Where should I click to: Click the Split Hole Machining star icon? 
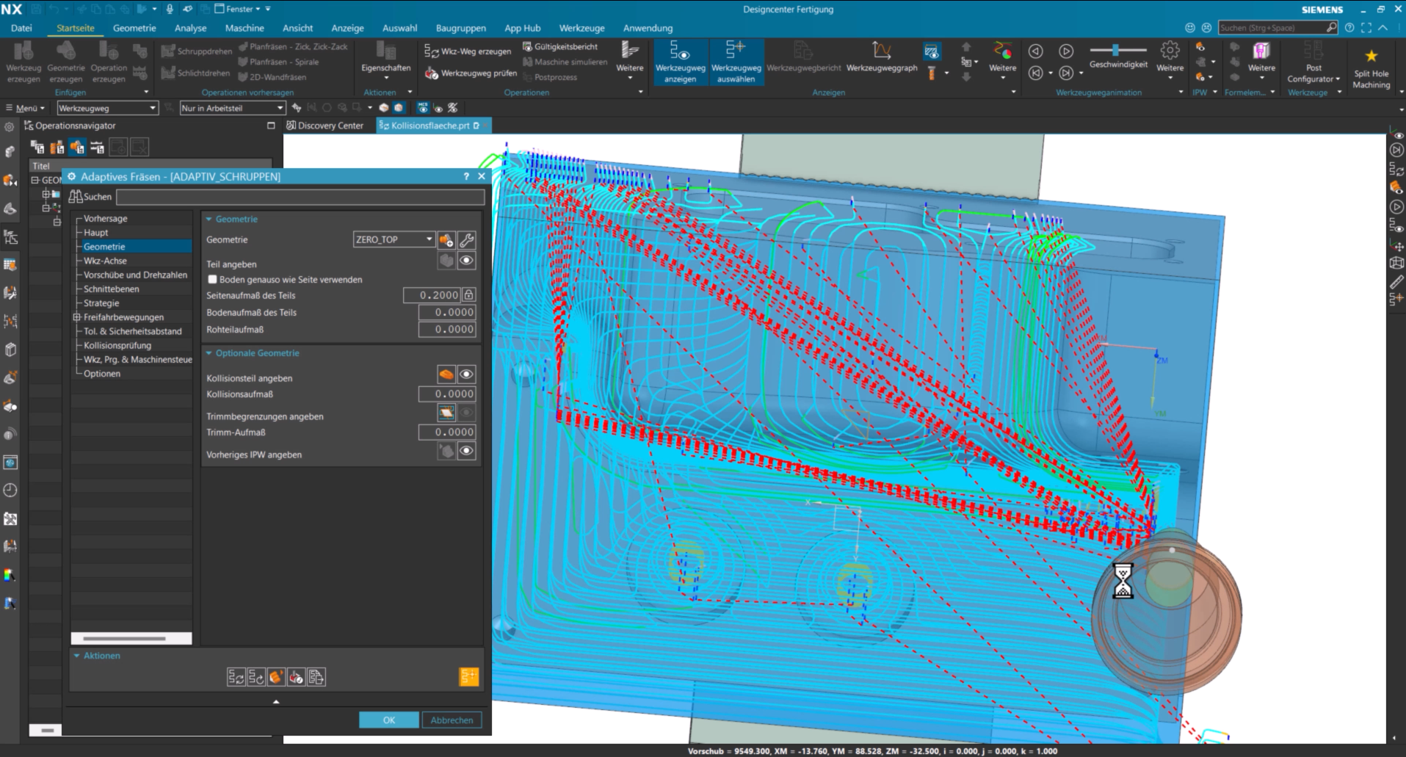pyautogui.click(x=1371, y=56)
